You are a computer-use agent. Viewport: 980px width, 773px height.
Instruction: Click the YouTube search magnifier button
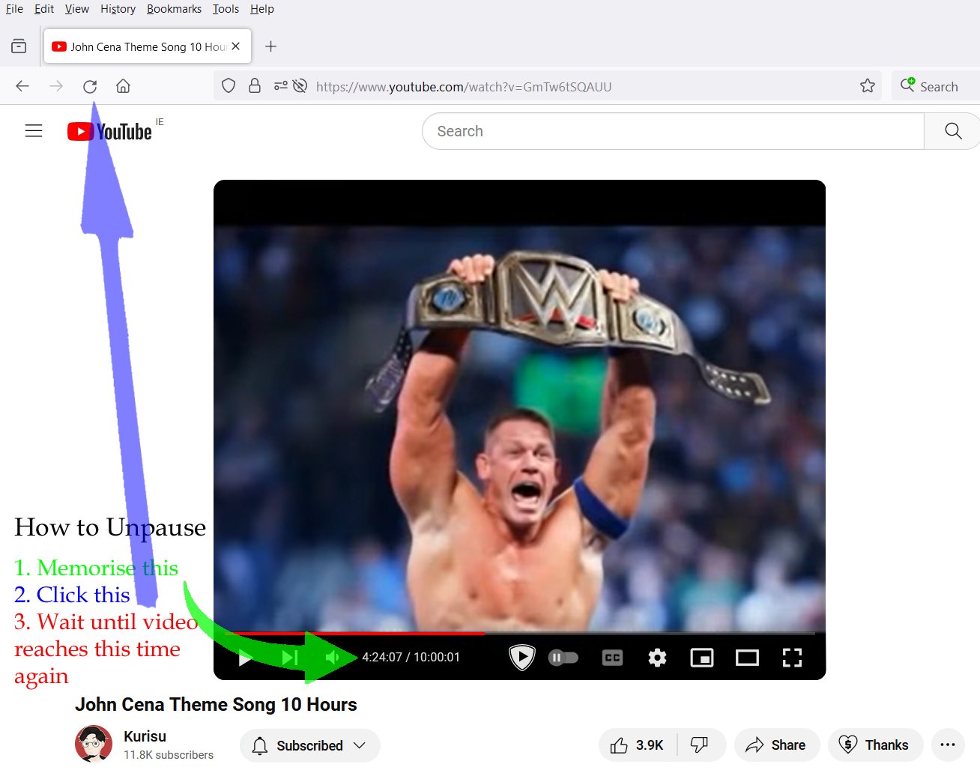tap(953, 131)
